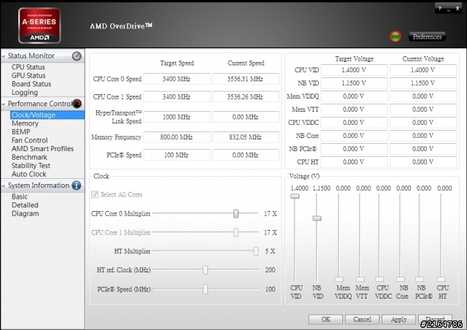
Task: Click the Performance Control speedometer icon
Action: (x=77, y=104)
